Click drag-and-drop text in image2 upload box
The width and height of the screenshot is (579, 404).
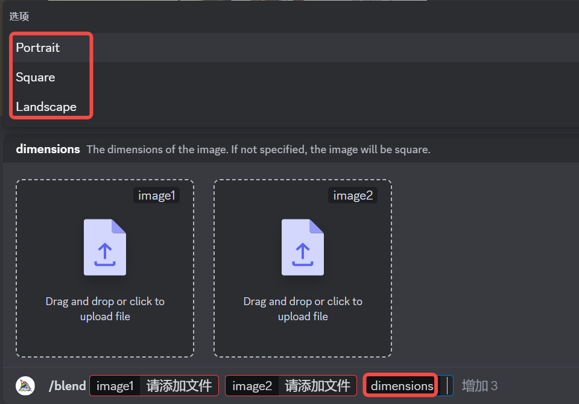point(303,309)
